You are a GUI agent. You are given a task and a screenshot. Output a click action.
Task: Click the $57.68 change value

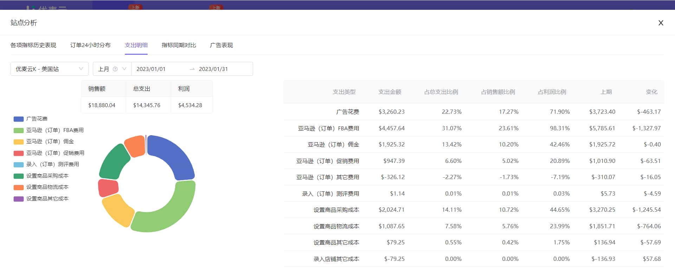pos(652,259)
